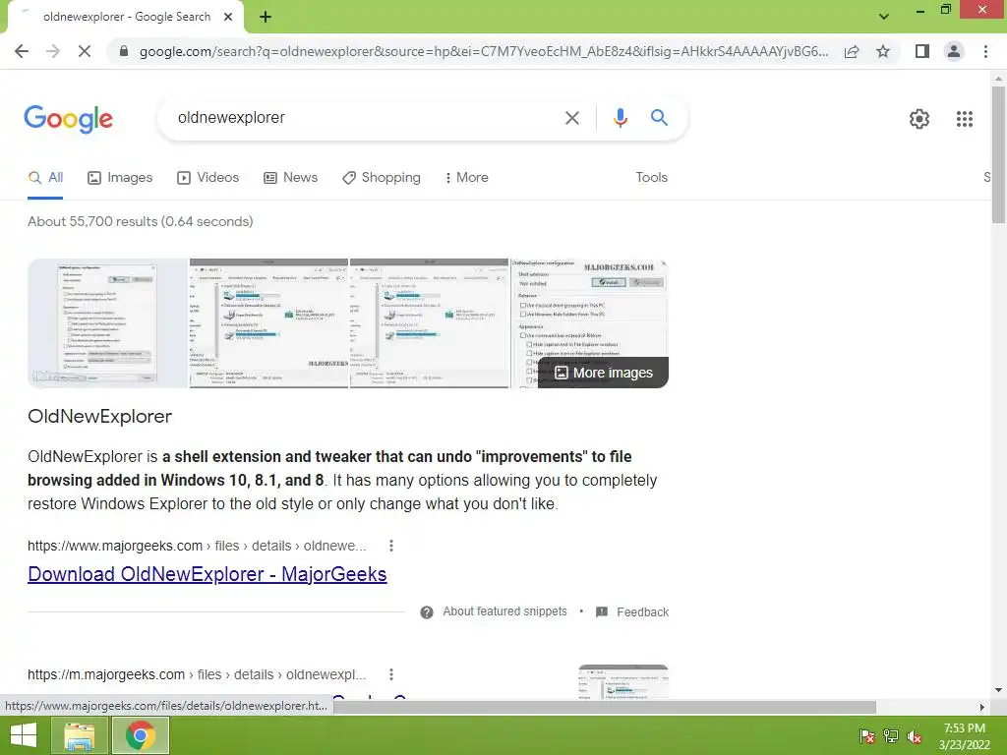Open Action Center flag in tray

click(x=866, y=736)
